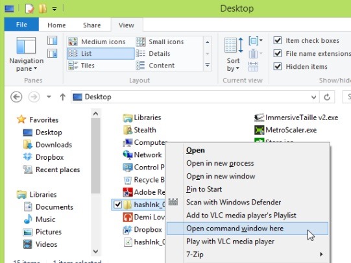Select the Dropbox shortcut in file list
The image size is (351, 263).
142,230
